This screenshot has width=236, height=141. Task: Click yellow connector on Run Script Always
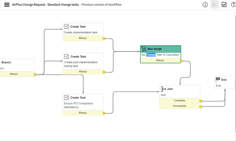click(181, 61)
